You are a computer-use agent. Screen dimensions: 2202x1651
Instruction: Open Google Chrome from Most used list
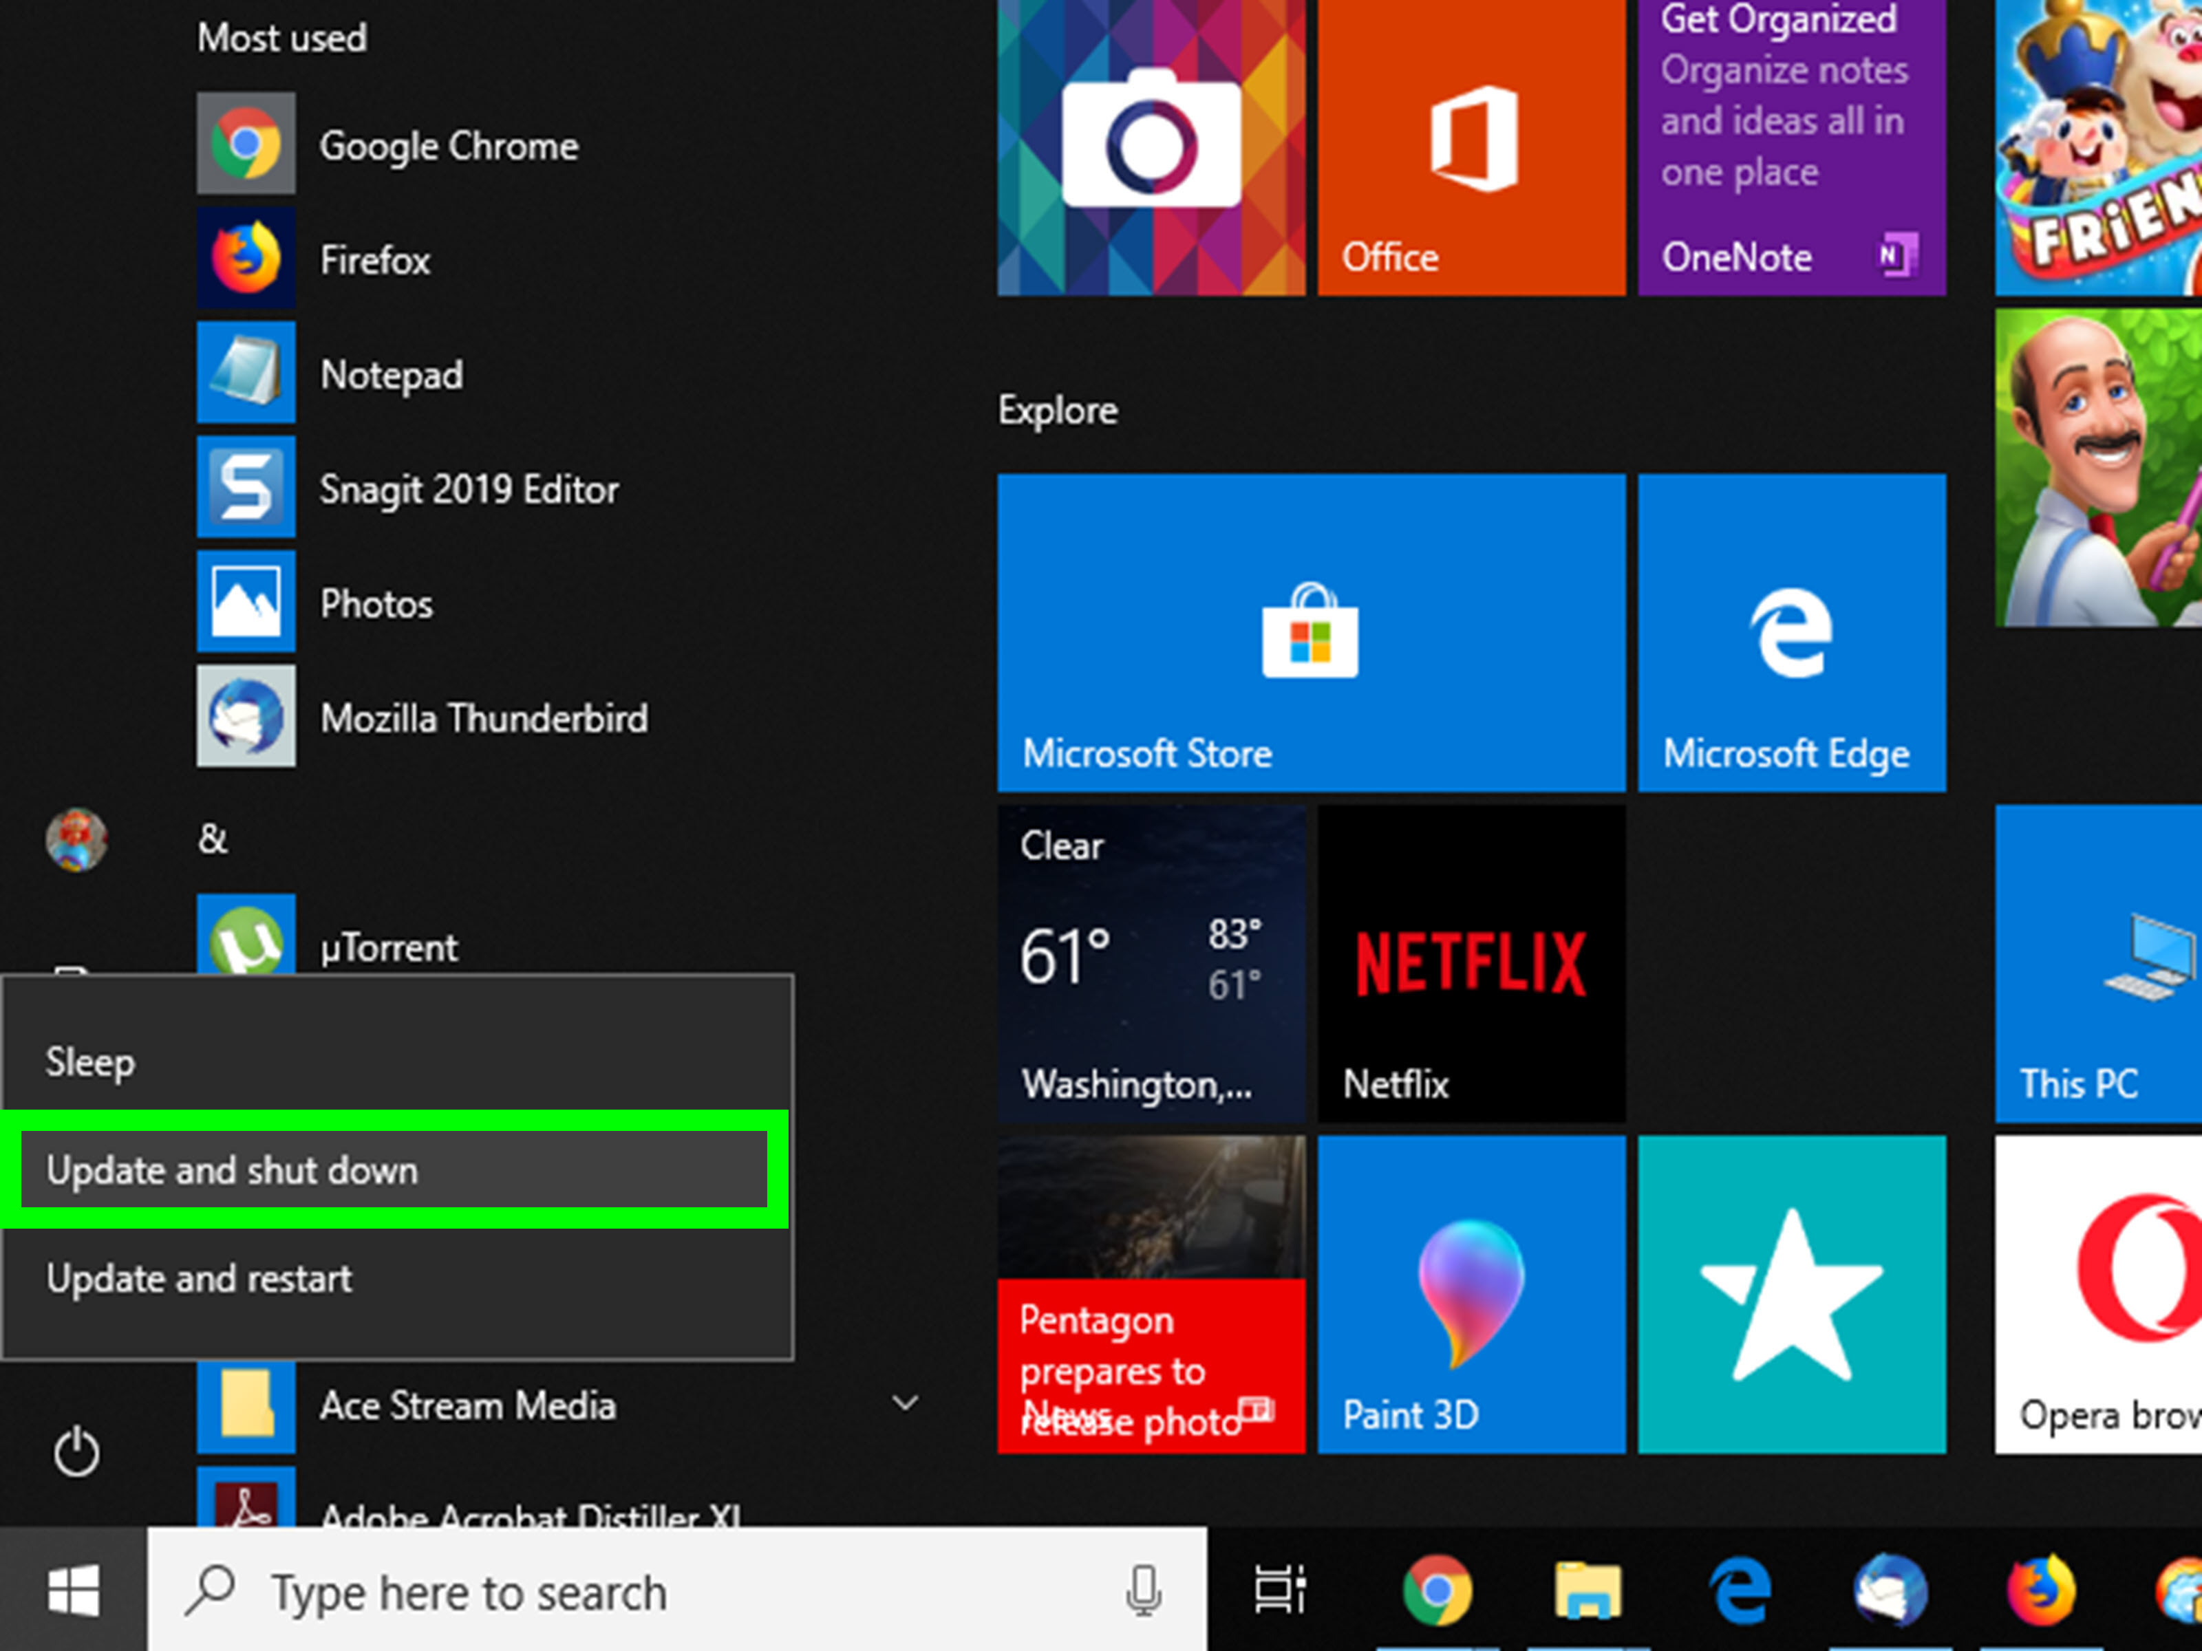pyautogui.click(x=557, y=144)
